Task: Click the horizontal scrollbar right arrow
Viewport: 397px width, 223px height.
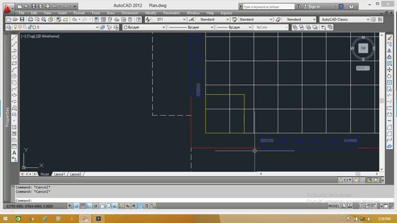Action: [x=377, y=174]
